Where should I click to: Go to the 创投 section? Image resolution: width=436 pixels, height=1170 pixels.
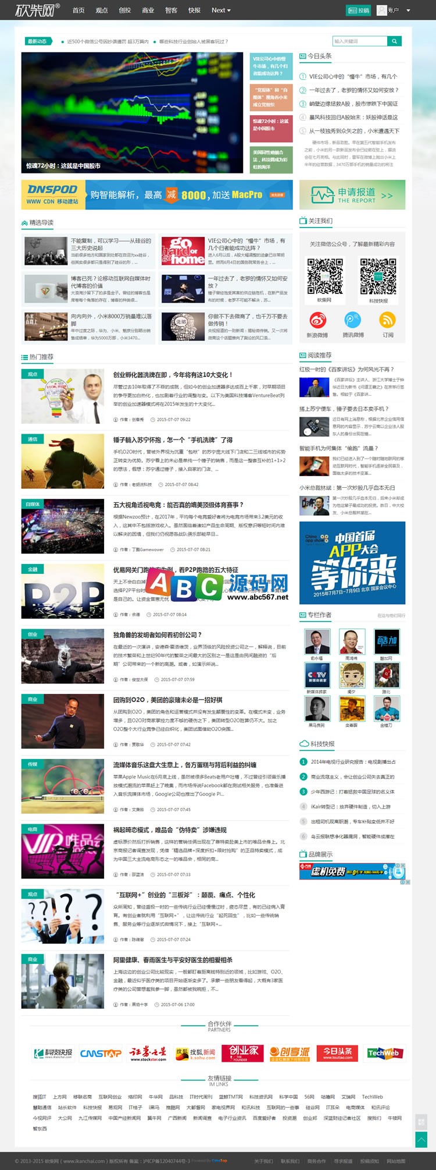tap(125, 10)
